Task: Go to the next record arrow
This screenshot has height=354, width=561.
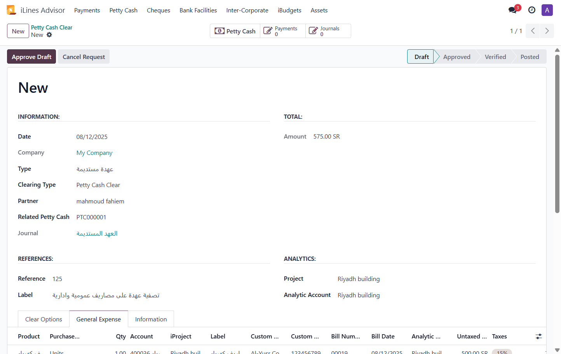Action: click(x=547, y=31)
